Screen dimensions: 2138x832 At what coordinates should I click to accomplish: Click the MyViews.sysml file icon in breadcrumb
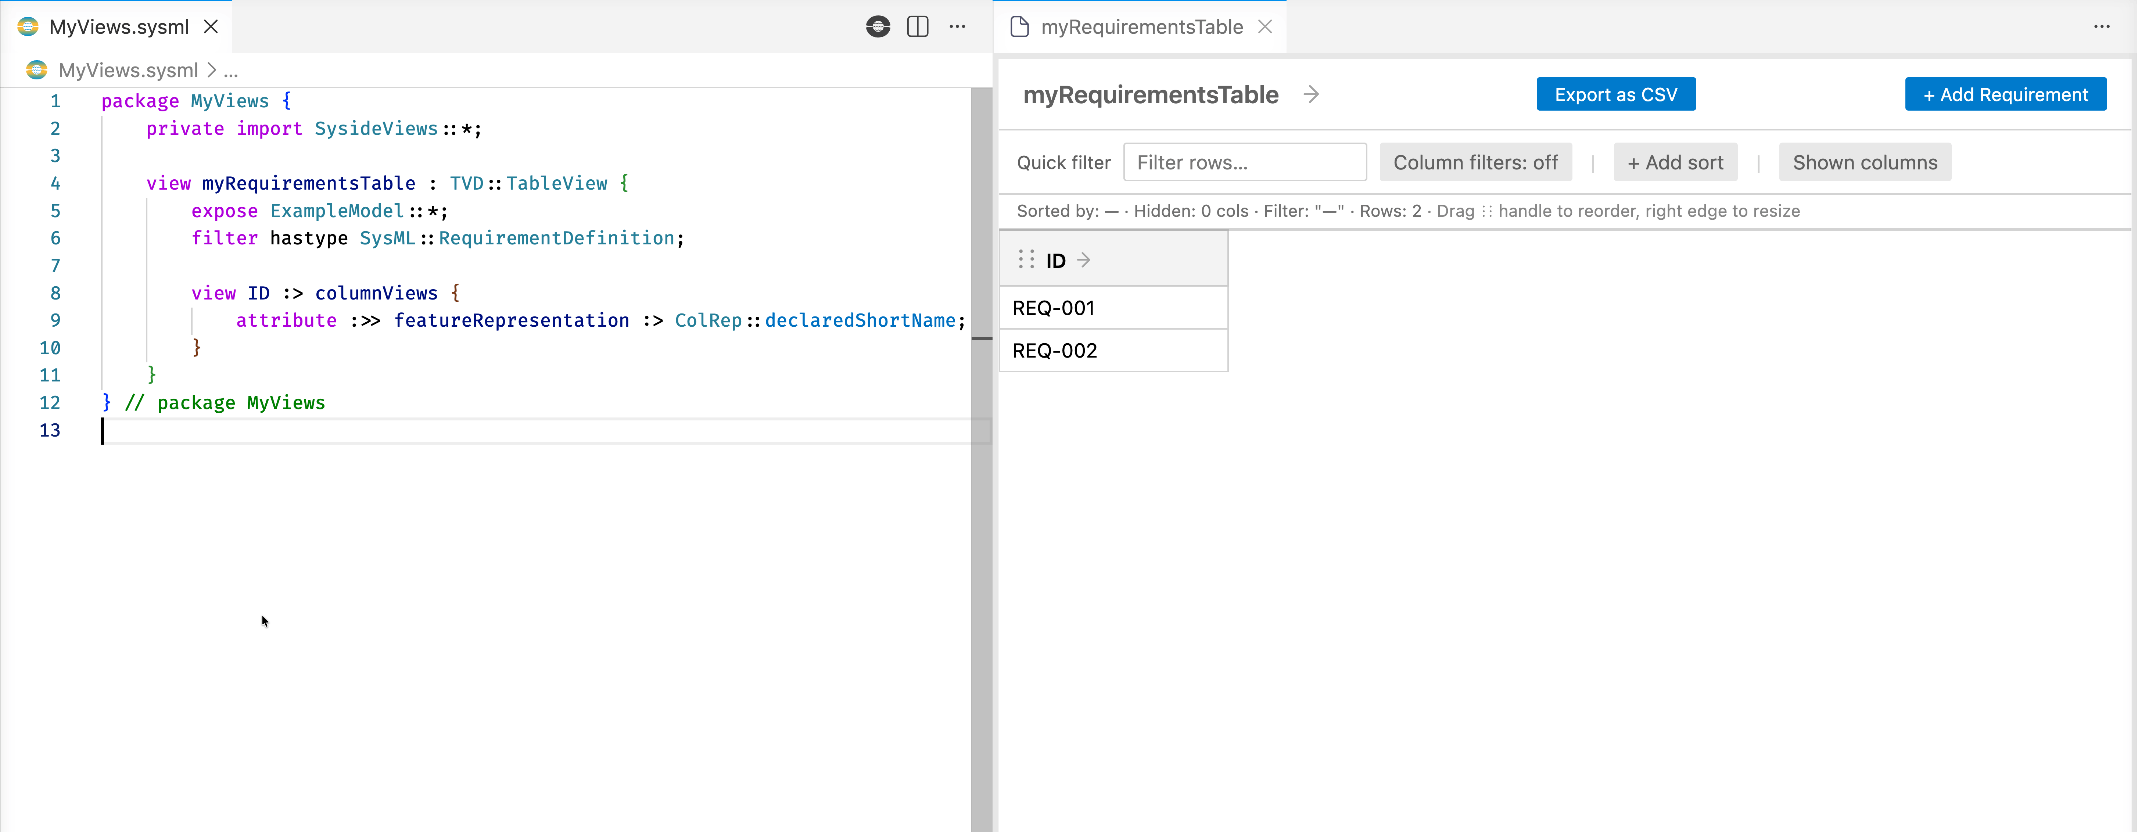pos(36,70)
